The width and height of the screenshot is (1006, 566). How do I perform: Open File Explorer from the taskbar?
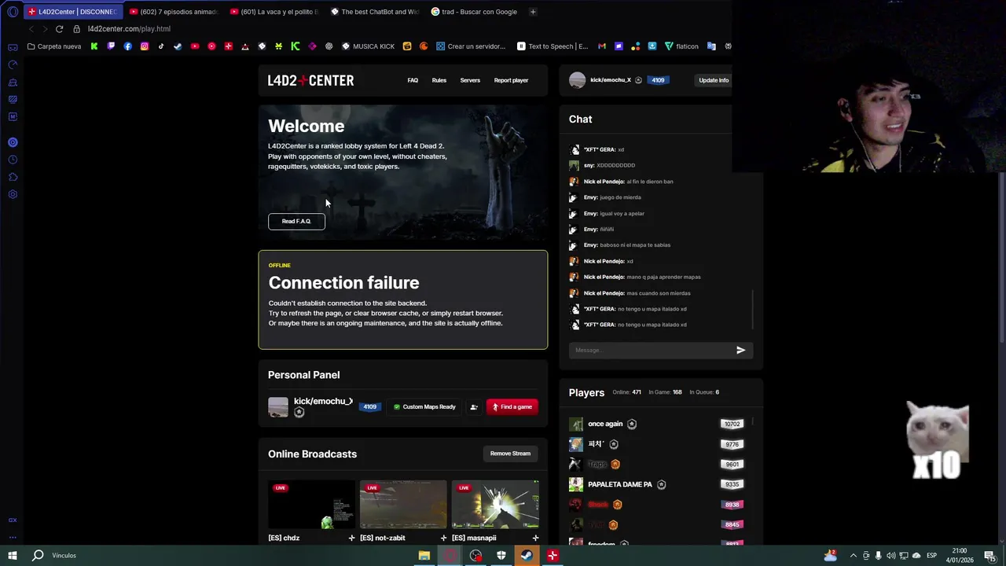[x=424, y=556]
